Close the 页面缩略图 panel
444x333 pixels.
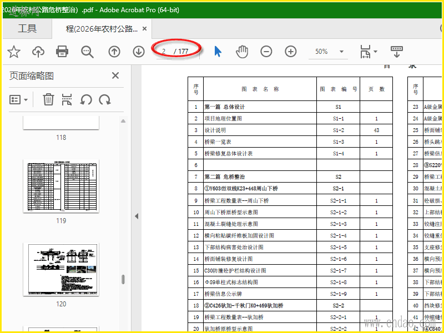click(115, 75)
